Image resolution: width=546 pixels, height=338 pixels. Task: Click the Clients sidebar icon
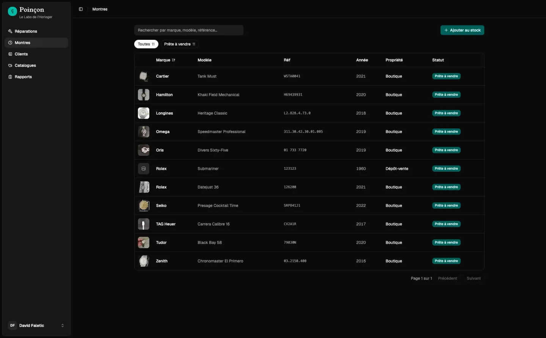pos(10,54)
